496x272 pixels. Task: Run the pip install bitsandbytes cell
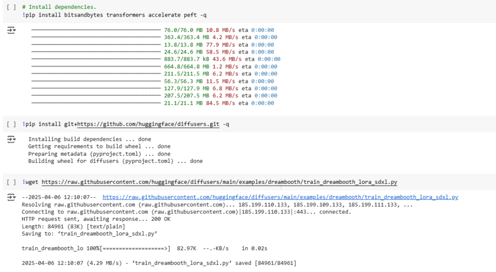coord(11,7)
